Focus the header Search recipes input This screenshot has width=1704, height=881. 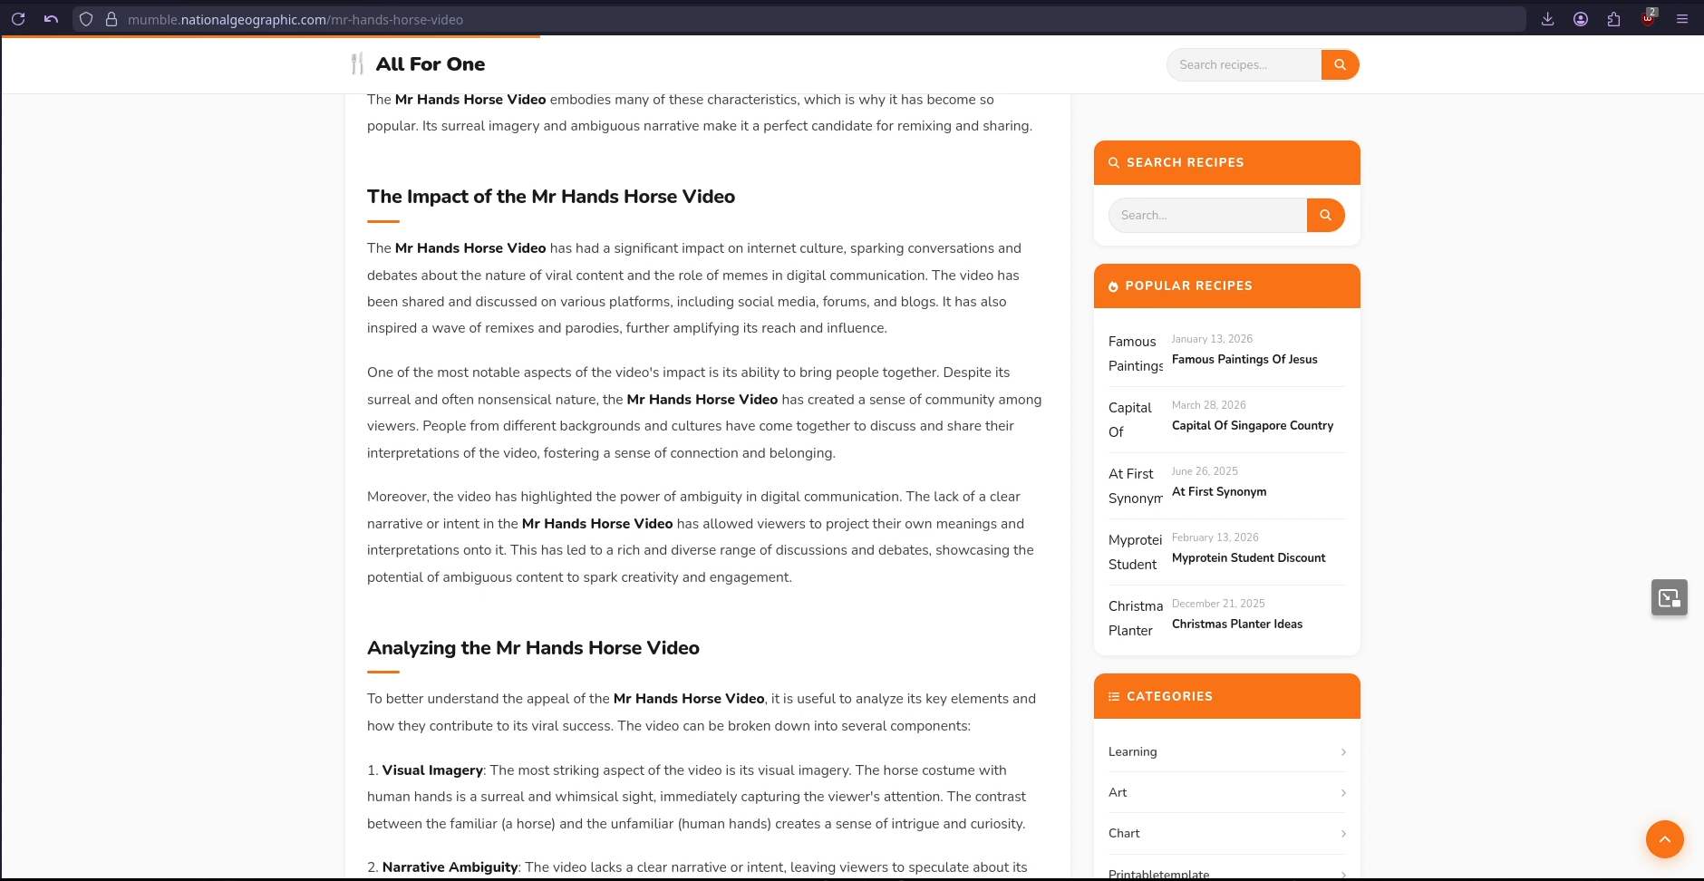(x=1244, y=64)
